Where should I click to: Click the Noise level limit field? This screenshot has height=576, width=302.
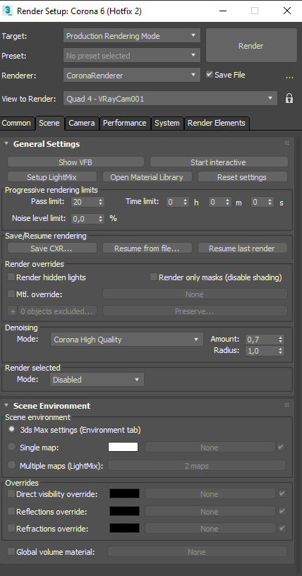click(84, 219)
